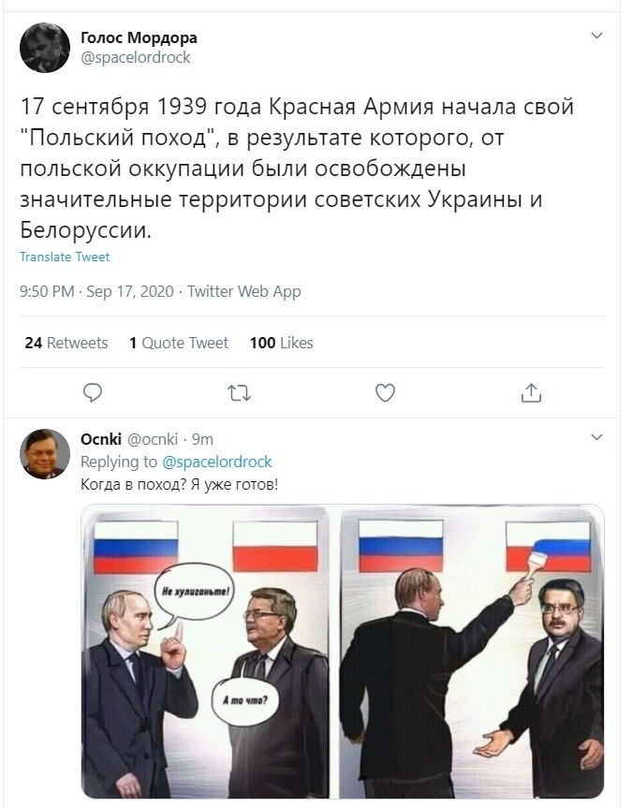
Task: Open the 1 Quote Tweet list
Action: [179, 343]
